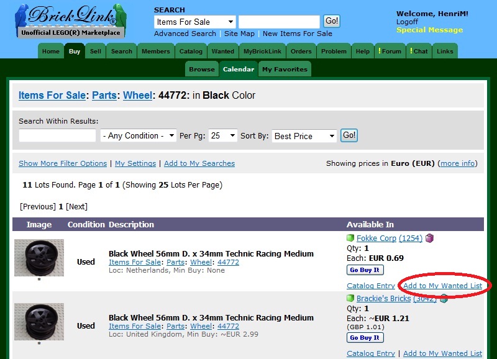This screenshot has height=359, width=497.
Task: Click green store icon beside Brackie's Bricks
Action: tap(350, 299)
